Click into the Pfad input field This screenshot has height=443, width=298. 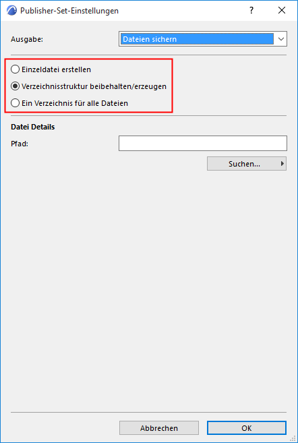(203, 143)
